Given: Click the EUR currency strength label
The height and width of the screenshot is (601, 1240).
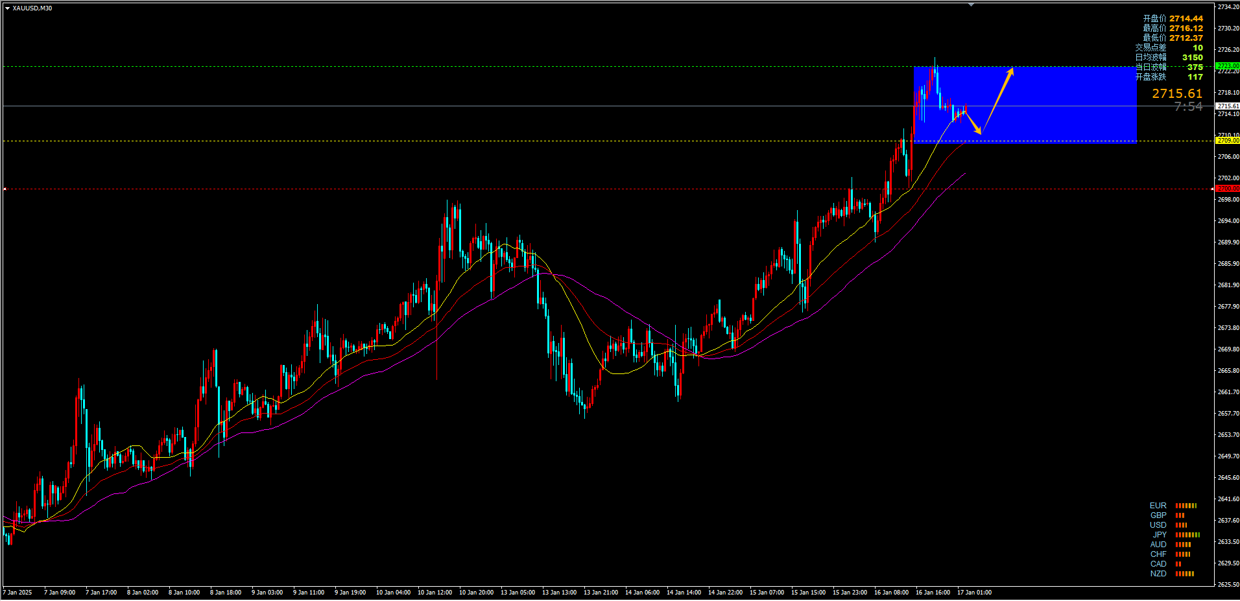Looking at the screenshot, I should (1158, 506).
